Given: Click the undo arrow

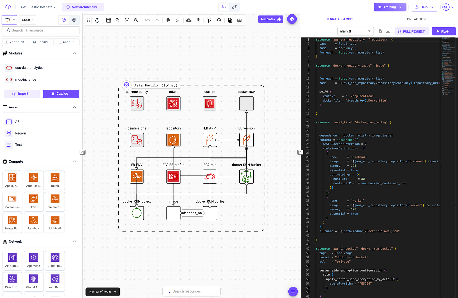Looking at the screenshot, I should (148, 20).
